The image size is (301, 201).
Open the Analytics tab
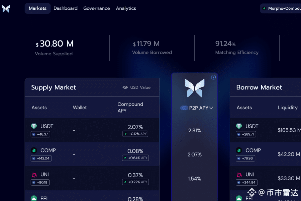coord(126,8)
